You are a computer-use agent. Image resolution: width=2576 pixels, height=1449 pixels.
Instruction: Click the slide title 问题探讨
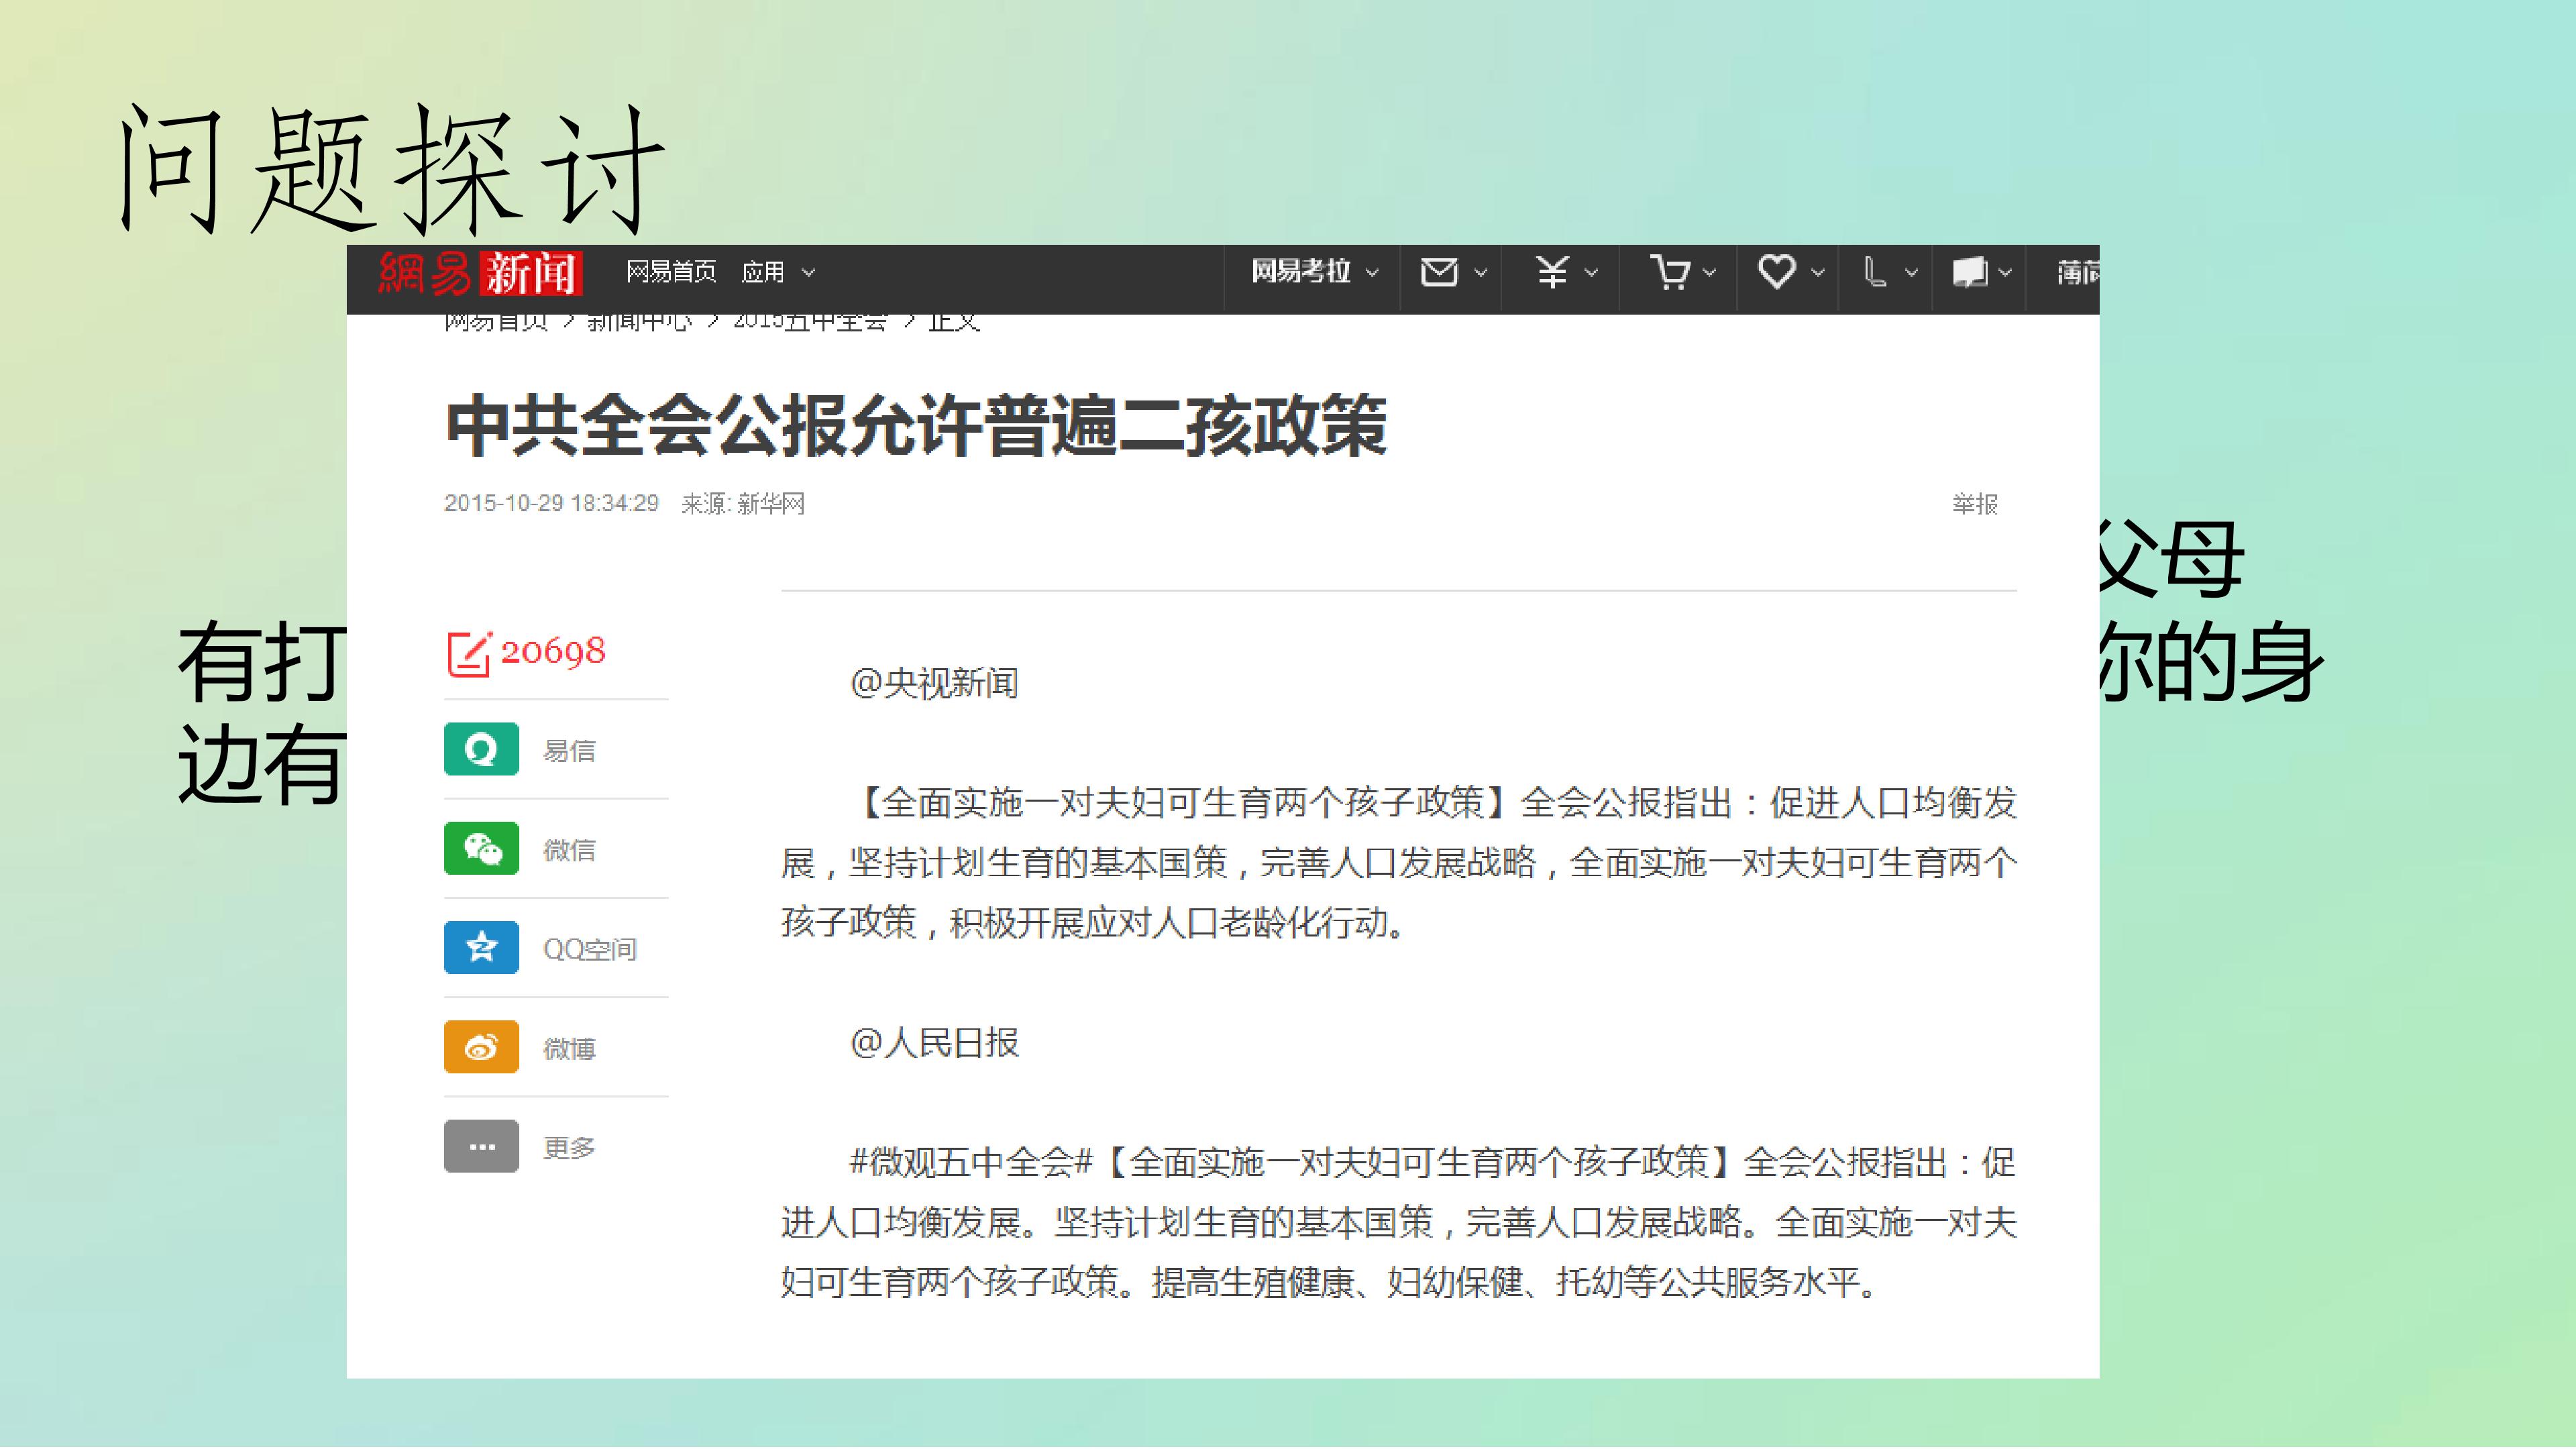pos(393,170)
